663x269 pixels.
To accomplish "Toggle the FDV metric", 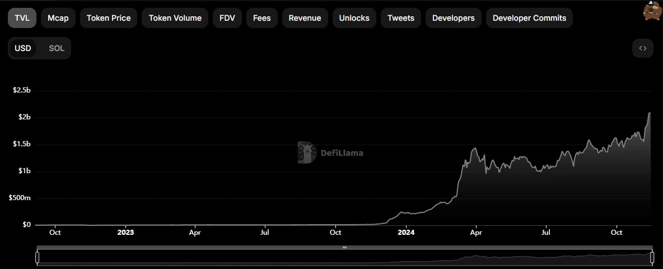I will 227,18.
